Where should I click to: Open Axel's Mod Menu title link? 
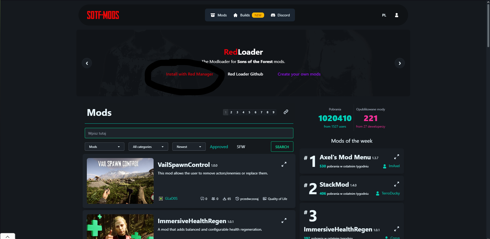coord(345,157)
